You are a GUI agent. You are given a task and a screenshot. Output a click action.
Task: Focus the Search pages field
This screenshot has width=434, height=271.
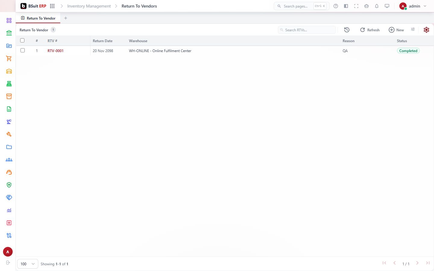[301, 6]
